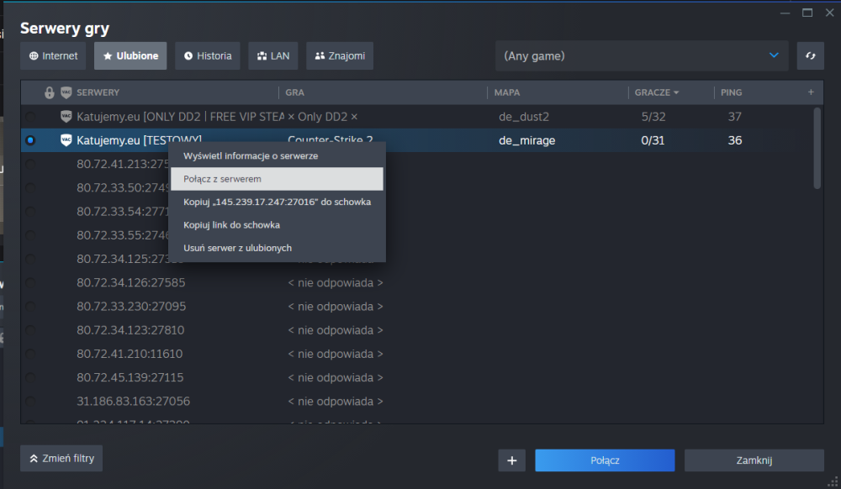
Task: Click the window resize grip at corner
Action: (x=833, y=481)
